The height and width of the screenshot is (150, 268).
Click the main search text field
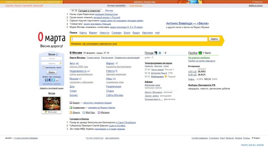139,39
